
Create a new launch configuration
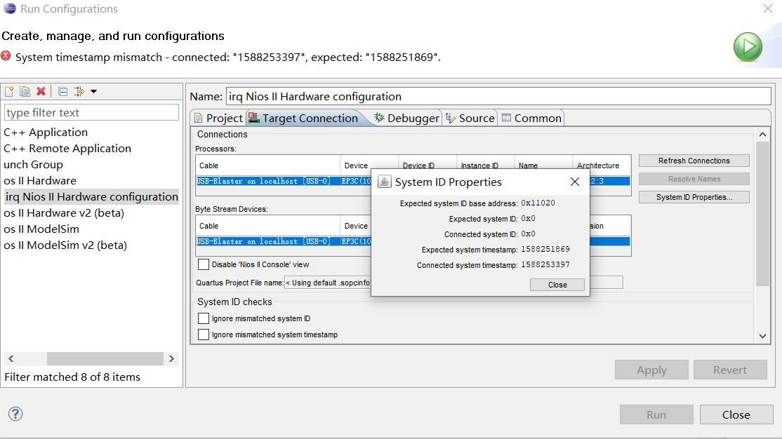pyautogui.click(x=9, y=91)
